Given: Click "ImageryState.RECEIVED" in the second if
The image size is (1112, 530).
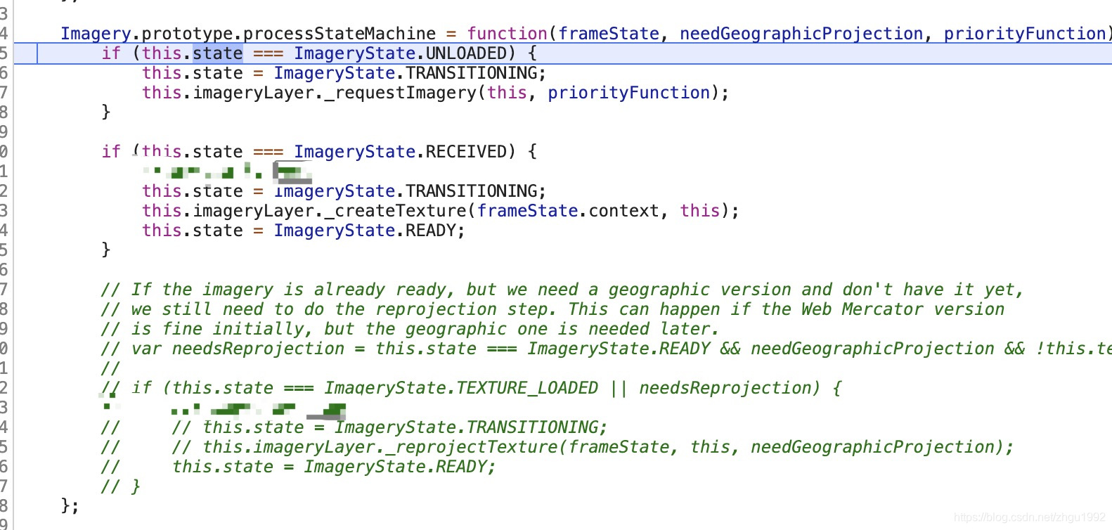Looking at the screenshot, I should point(400,152).
